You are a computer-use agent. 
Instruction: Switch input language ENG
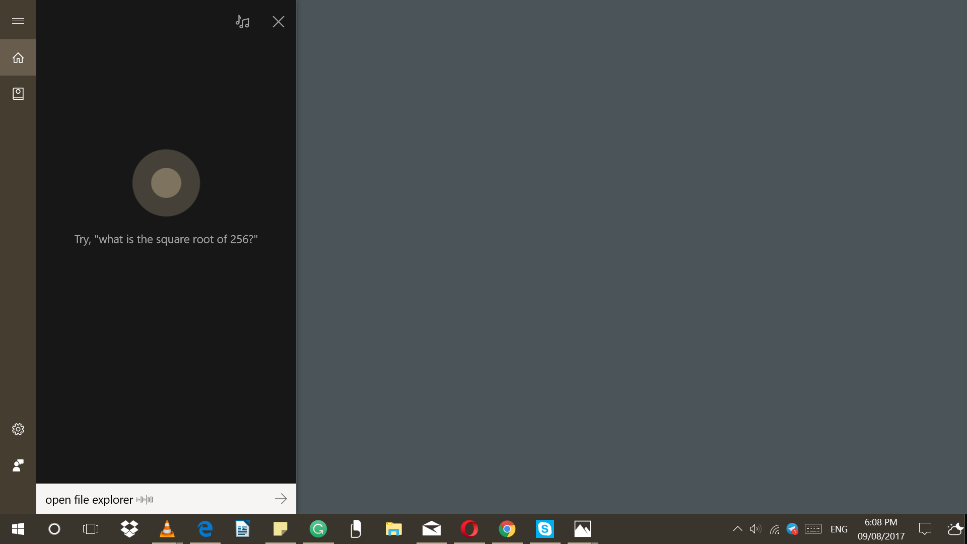pyautogui.click(x=839, y=529)
